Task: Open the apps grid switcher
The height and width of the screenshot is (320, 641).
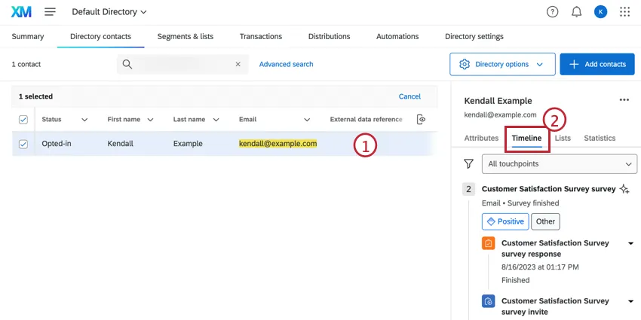Action: (x=624, y=12)
